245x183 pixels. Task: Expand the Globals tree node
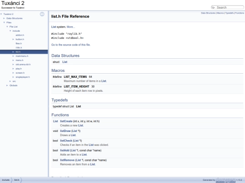tap(7, 85)
